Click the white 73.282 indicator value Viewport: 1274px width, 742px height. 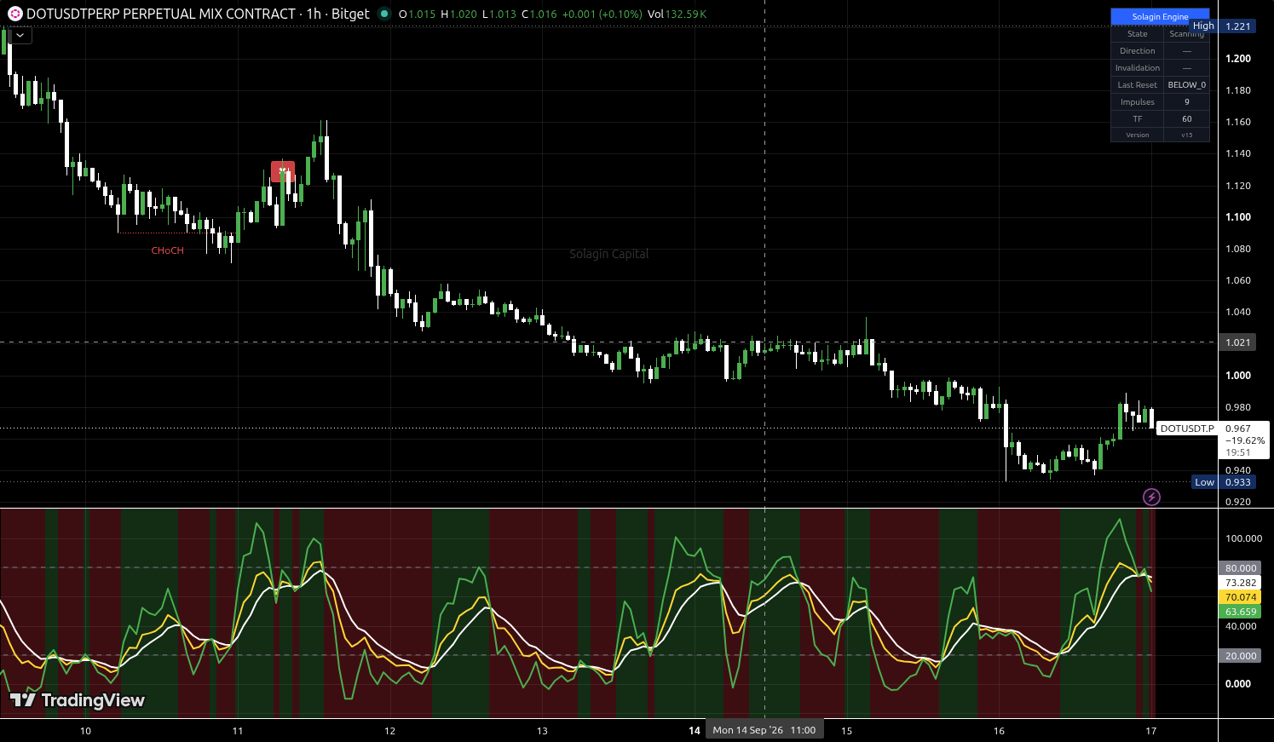click(1240, 583)
